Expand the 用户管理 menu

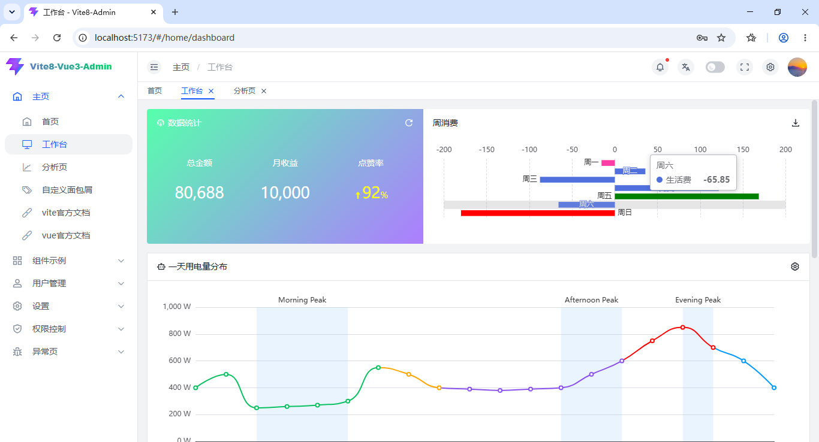[68, 283]
